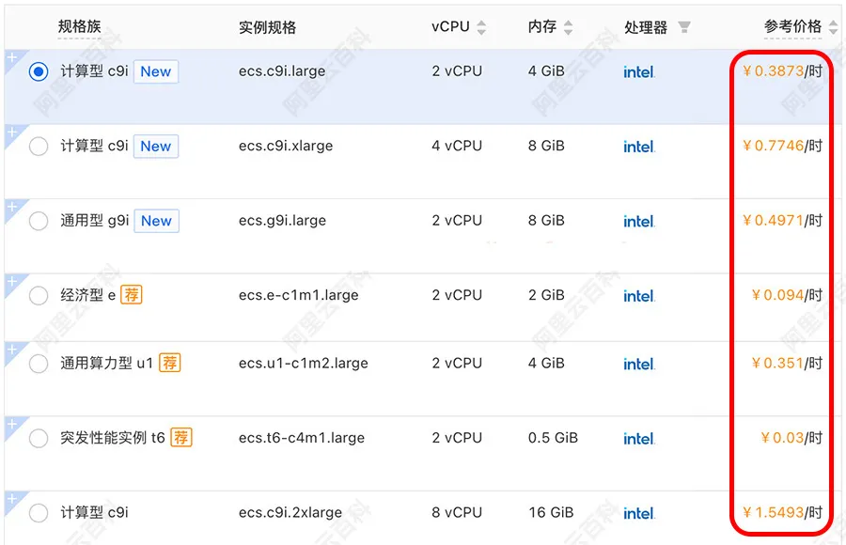Select the radio button for ecs.c9i.2xlarge
846x545 pixels.
[38, 512]
